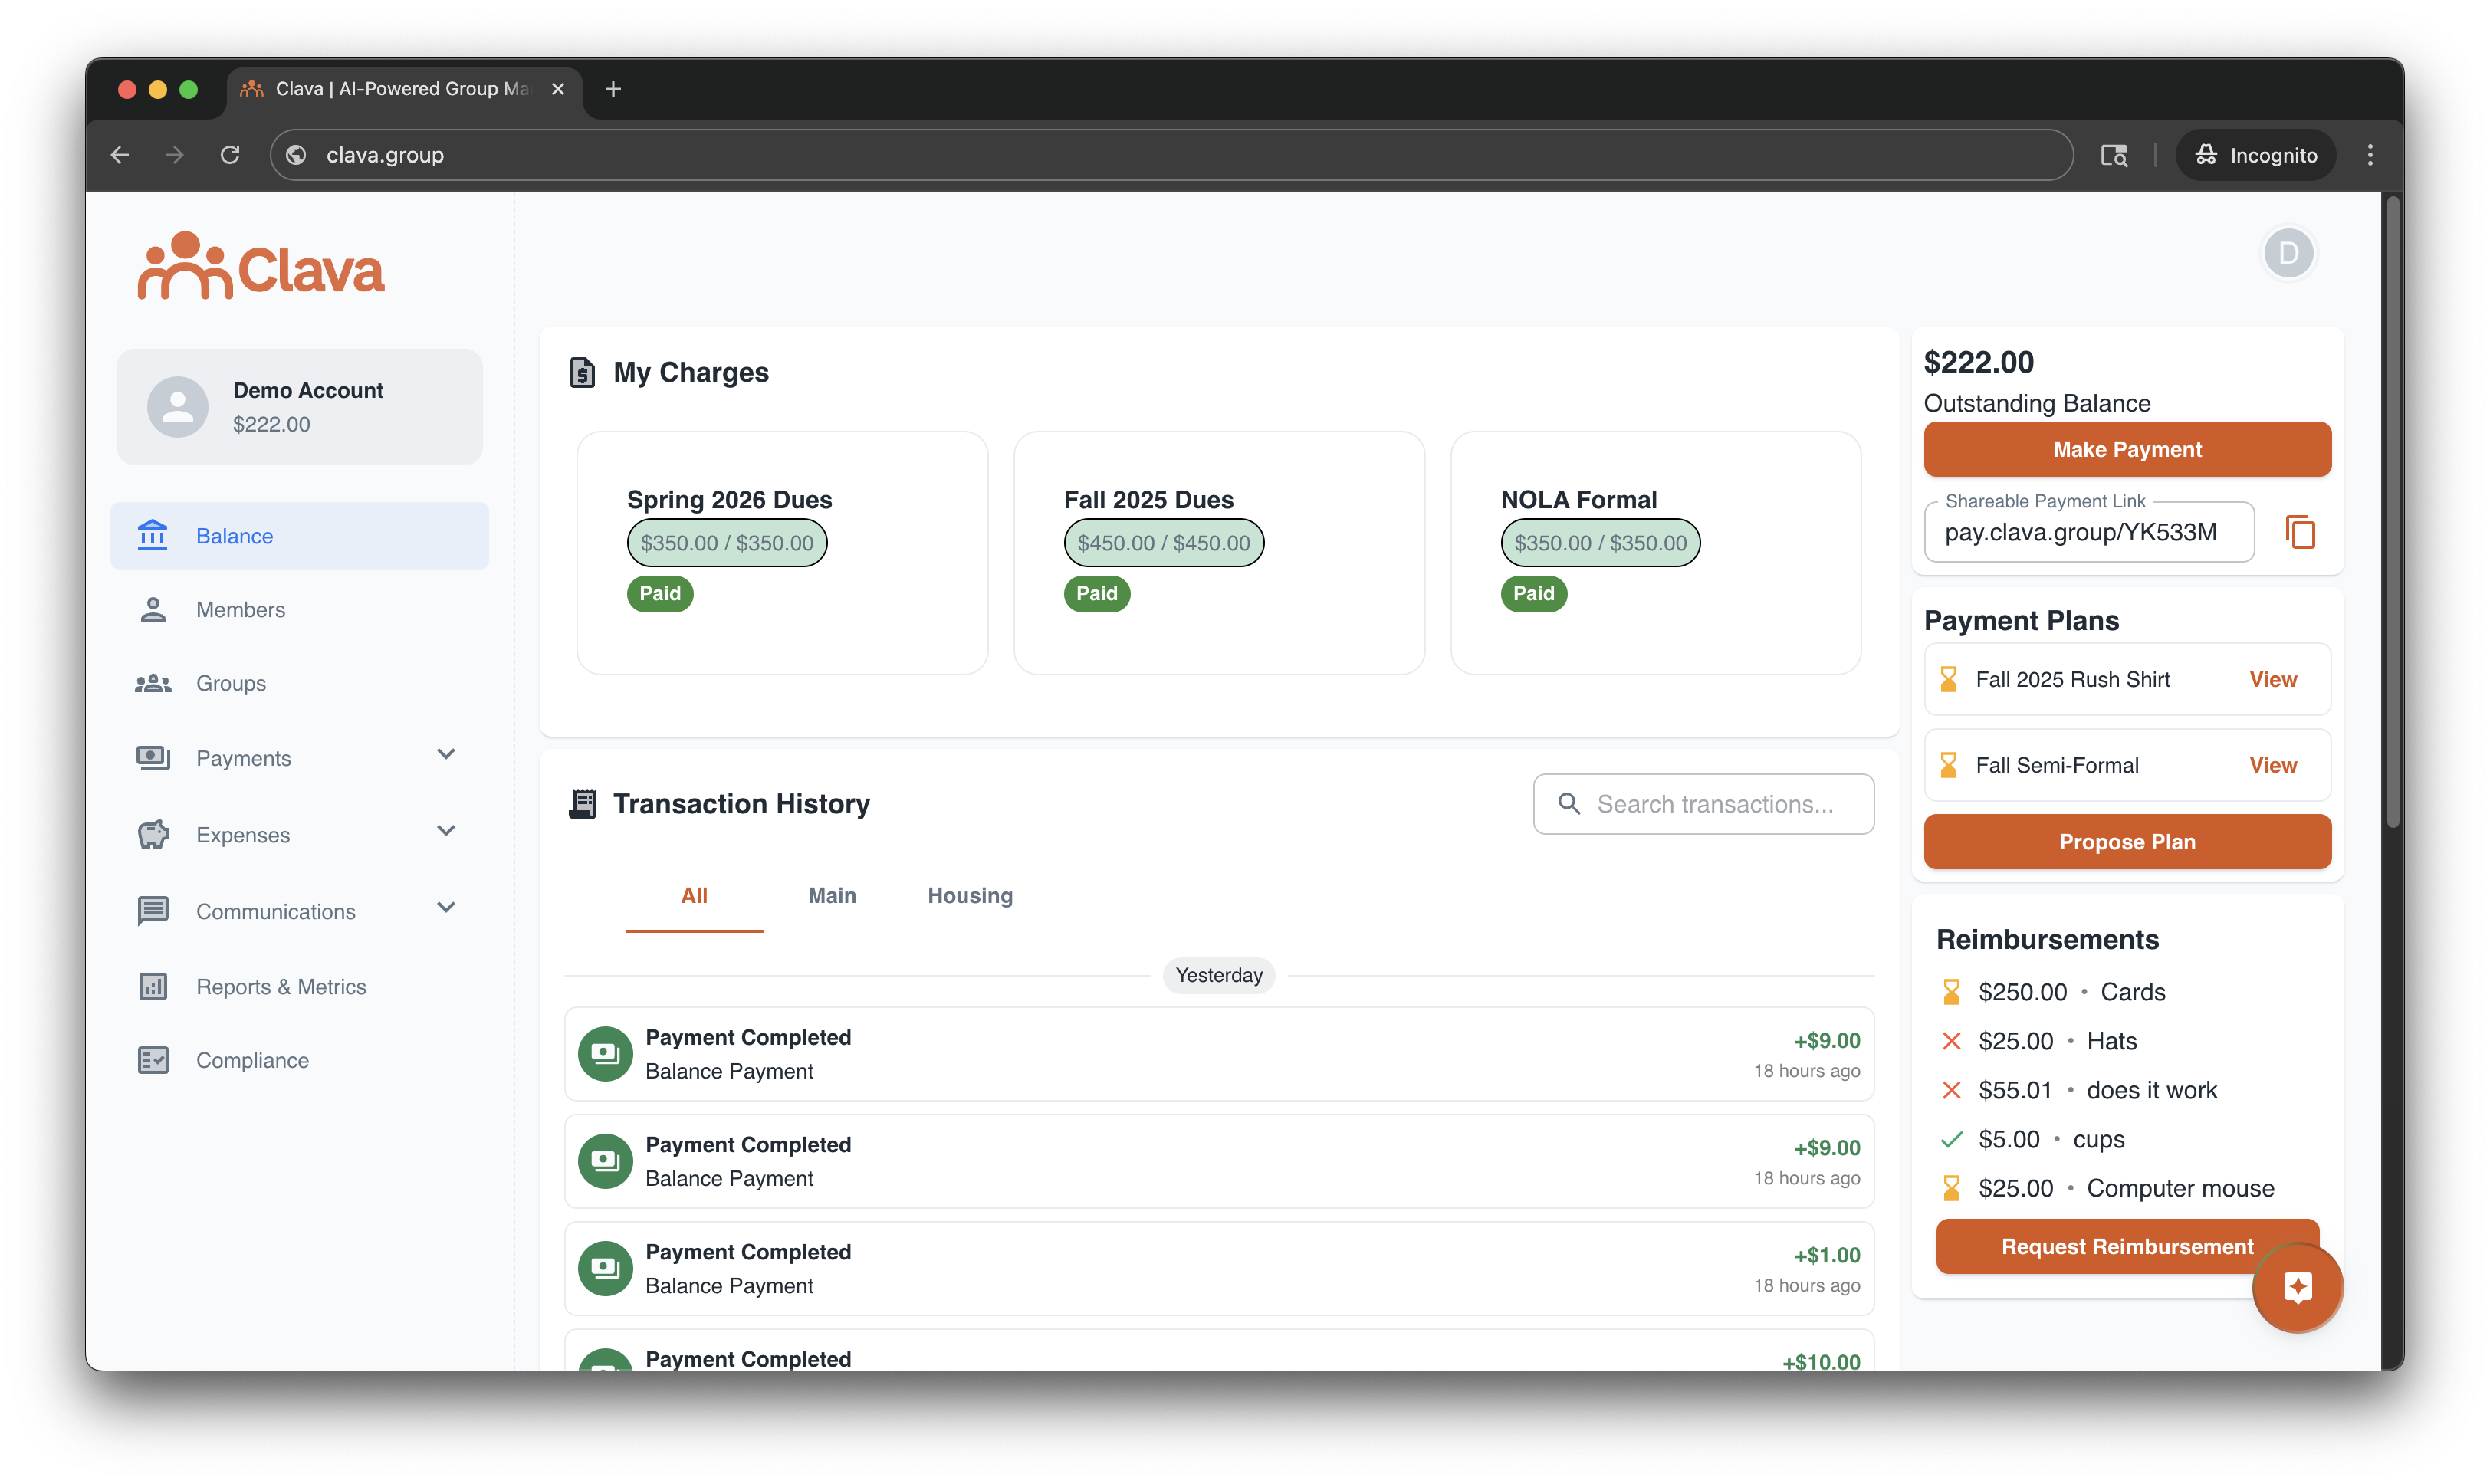Copy the shareable payment link
2490x1484 pixels.
pyautogui.click(x=2300, y=532)
